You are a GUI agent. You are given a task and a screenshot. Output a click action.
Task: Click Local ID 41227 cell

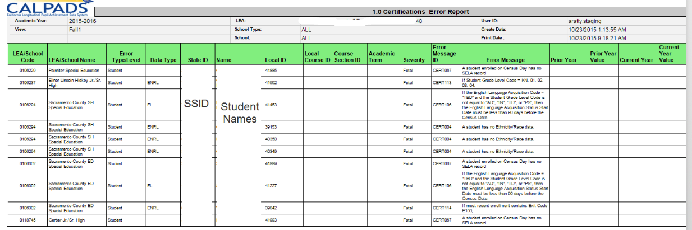271,185
